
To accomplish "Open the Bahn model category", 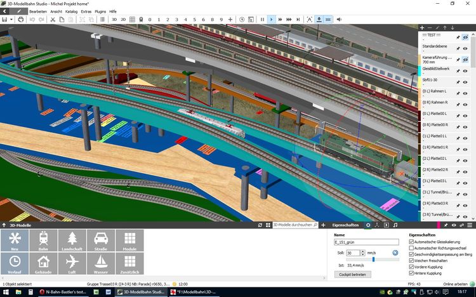I will click(43, 242).
